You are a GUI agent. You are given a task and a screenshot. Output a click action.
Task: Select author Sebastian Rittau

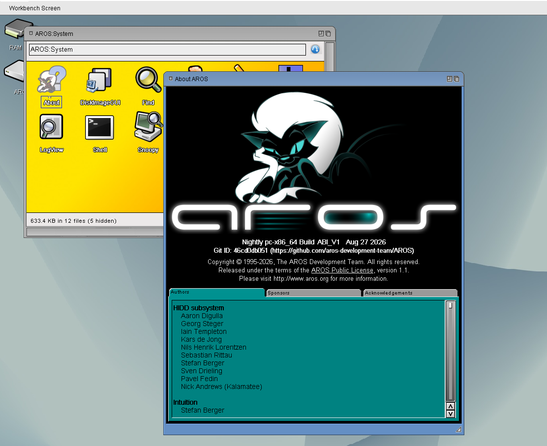[207, 356]
